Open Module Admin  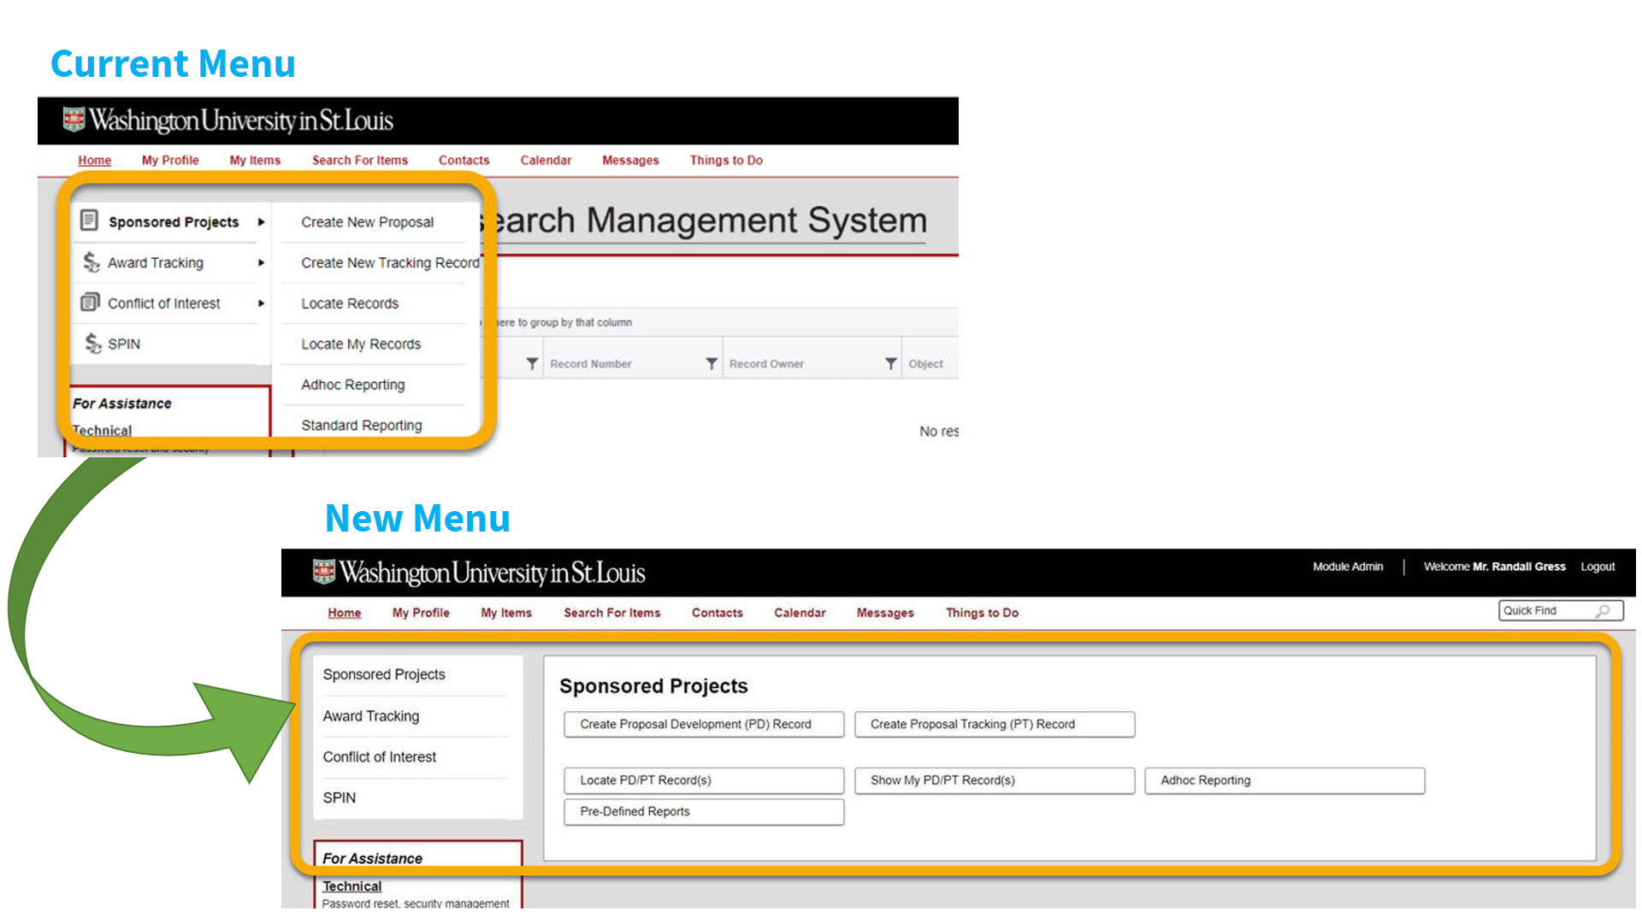click(x=1349, y=566)
